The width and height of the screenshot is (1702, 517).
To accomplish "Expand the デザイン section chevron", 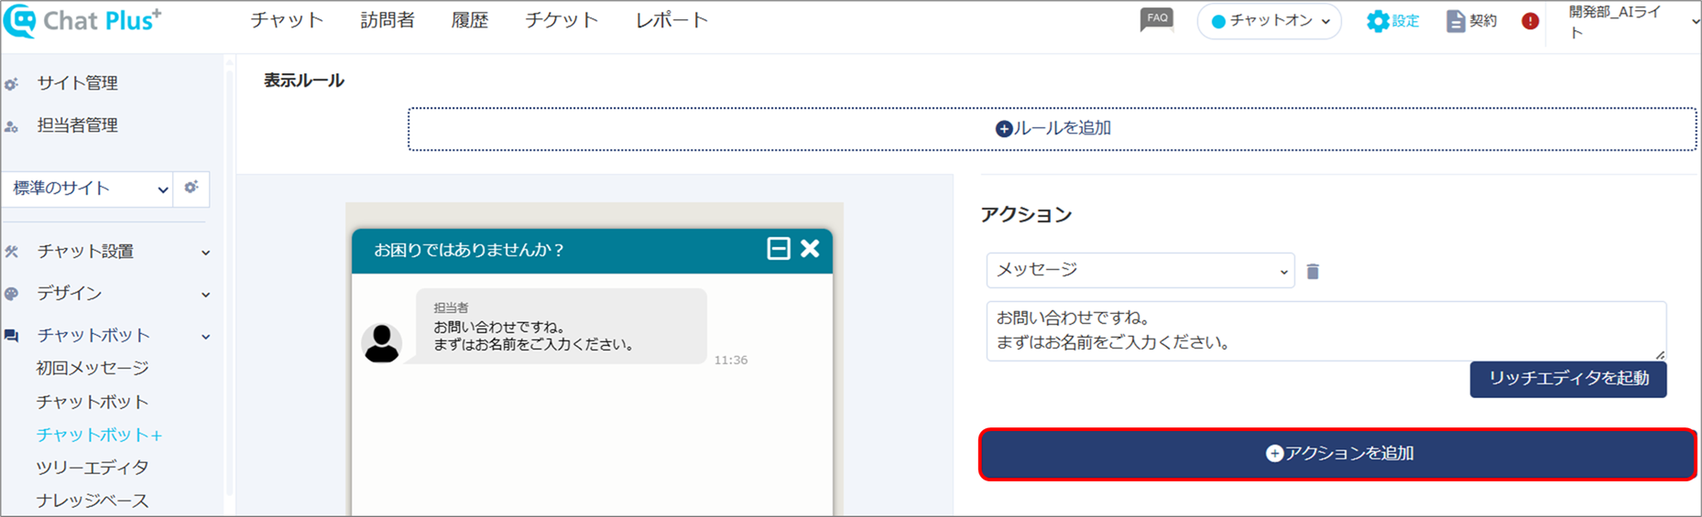I will tap(205, 295).
